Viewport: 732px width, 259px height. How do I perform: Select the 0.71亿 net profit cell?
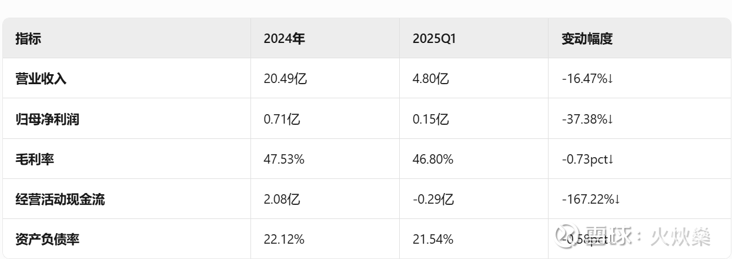point(282,119)
